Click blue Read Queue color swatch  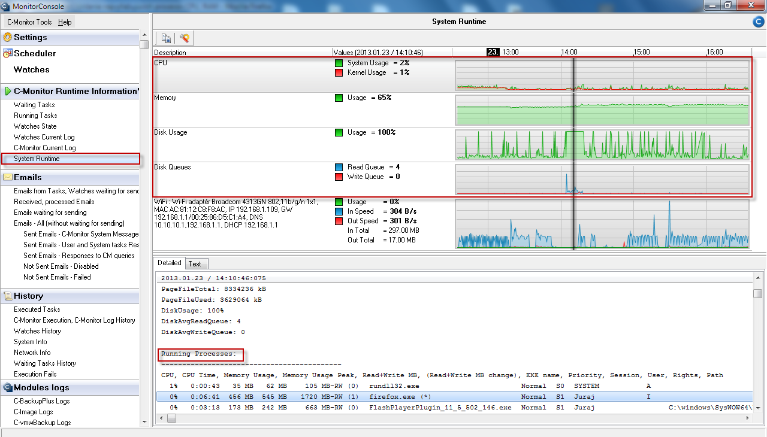339,167
